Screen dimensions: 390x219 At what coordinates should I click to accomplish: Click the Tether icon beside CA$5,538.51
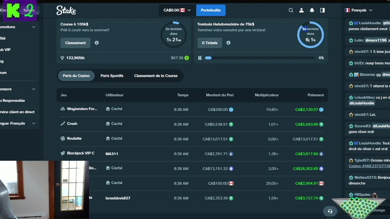point(231,124)
